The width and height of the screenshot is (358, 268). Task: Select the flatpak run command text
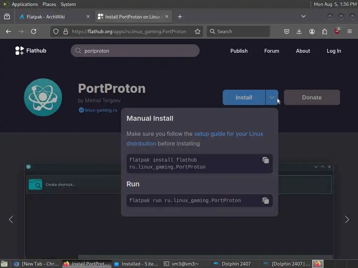185,201
